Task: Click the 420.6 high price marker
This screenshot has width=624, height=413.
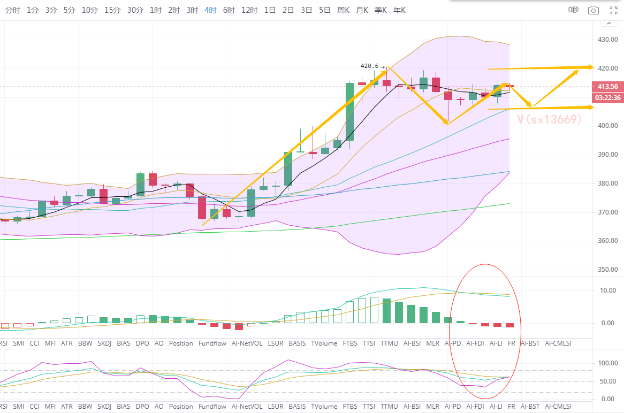Action: [x=369, y=66]
